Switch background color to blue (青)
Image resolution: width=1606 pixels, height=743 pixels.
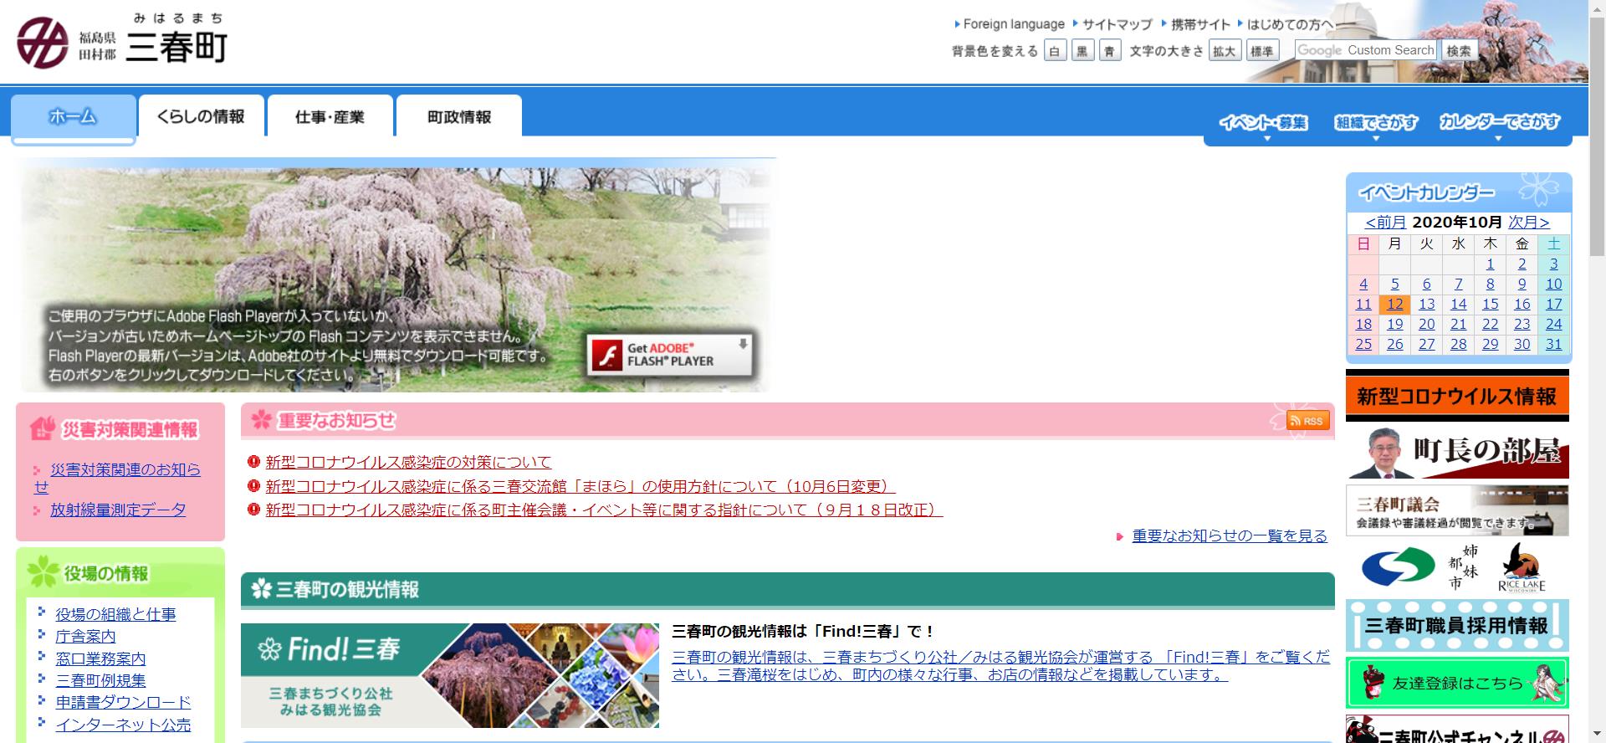[x=1110, y=51]
